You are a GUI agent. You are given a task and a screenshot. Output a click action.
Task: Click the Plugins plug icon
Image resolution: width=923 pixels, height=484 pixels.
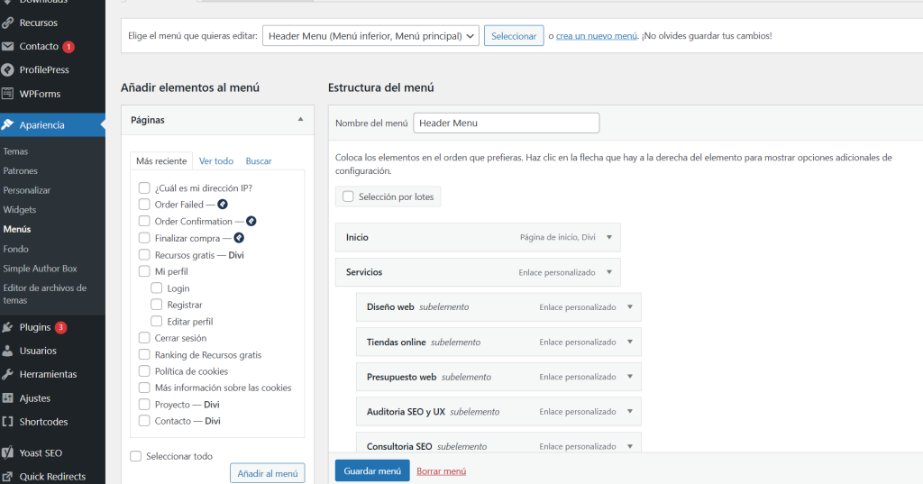(7, 327)
